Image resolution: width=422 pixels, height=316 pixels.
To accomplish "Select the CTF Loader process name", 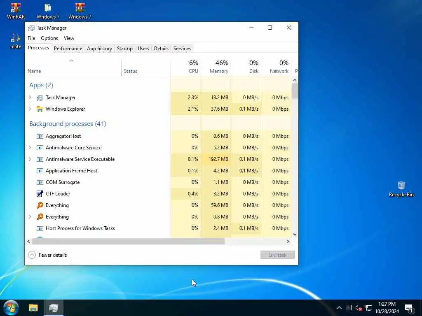I will (58, 194).
